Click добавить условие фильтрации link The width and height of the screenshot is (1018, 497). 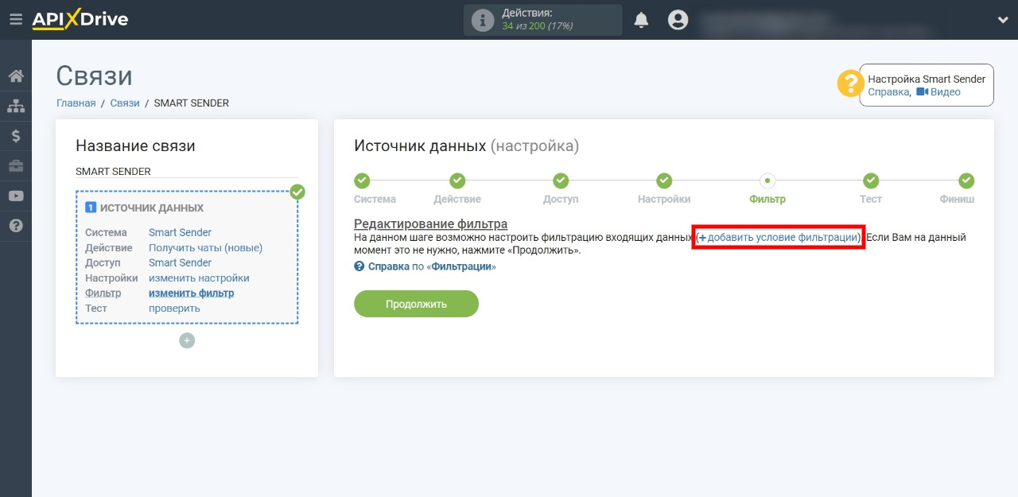point(779,237)
